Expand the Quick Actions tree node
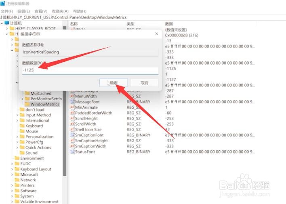286x204 pixels. [x=17, y=147]
